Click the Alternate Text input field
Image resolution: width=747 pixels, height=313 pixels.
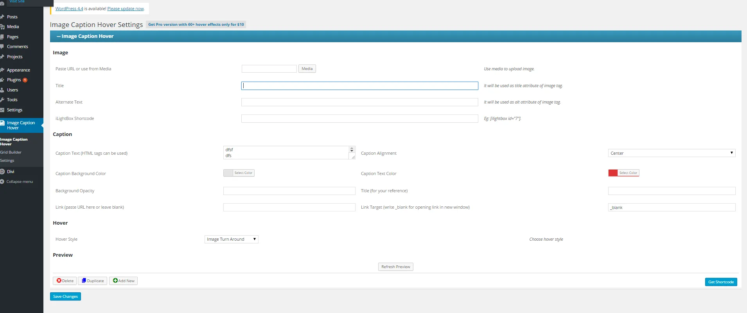point(360,102)
